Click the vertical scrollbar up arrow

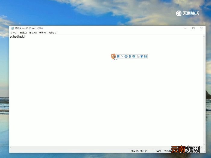(204, 36)
